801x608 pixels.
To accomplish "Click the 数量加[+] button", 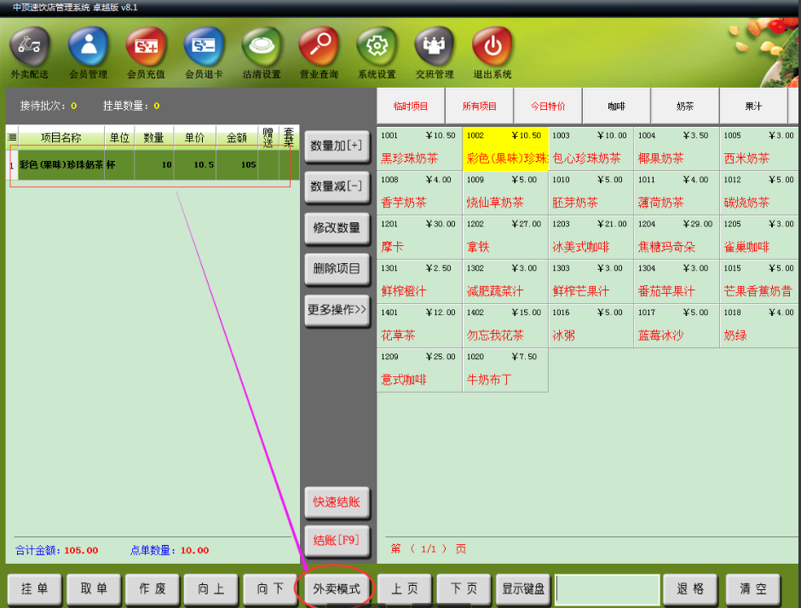I will click(x=337, y=146).
